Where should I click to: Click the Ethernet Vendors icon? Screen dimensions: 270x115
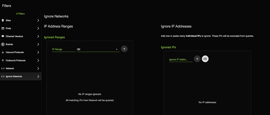(x=3, y=36)
